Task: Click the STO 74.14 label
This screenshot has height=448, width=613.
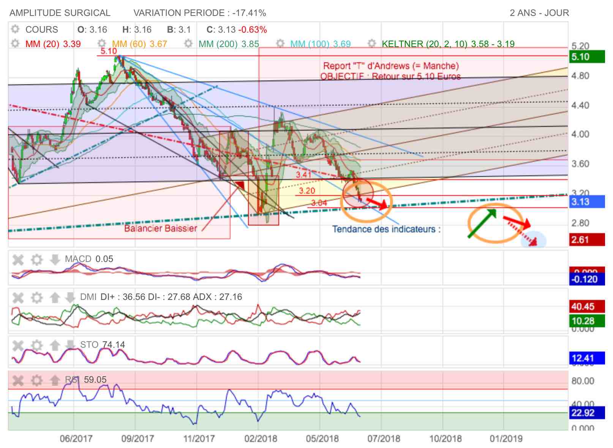Action: [x=103, y=345]
